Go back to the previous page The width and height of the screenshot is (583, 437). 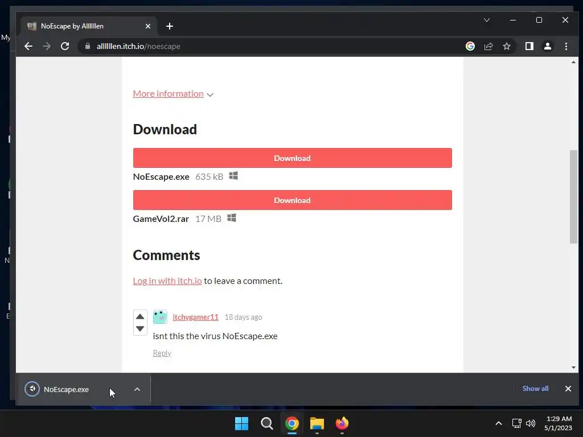point(28,46)
